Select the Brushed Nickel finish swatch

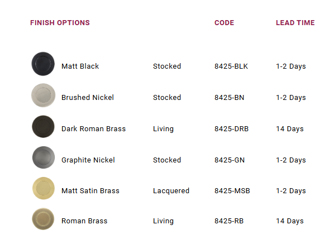tap(43, 95)
